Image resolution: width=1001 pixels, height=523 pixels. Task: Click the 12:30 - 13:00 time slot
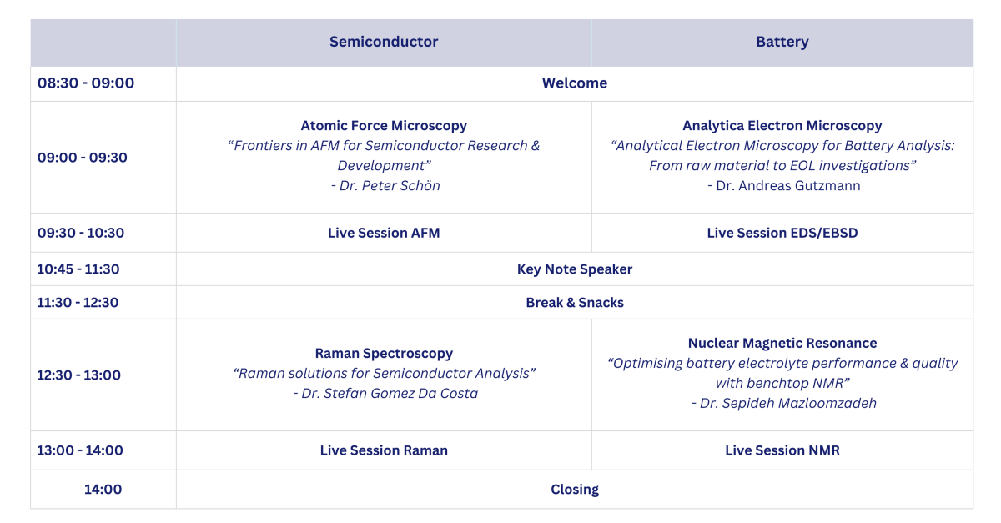coord(79,375)
